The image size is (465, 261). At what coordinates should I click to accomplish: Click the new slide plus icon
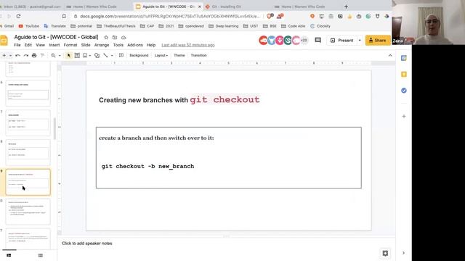(4, 55)
